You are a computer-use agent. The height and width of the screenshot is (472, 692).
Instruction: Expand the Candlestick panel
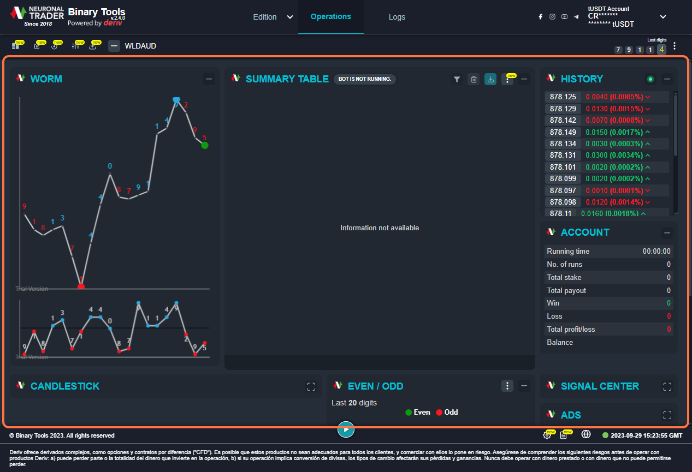point(311,386)
